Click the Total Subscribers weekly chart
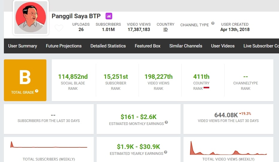The height and width of the screenshot is (162, 279). coord(49,145)
